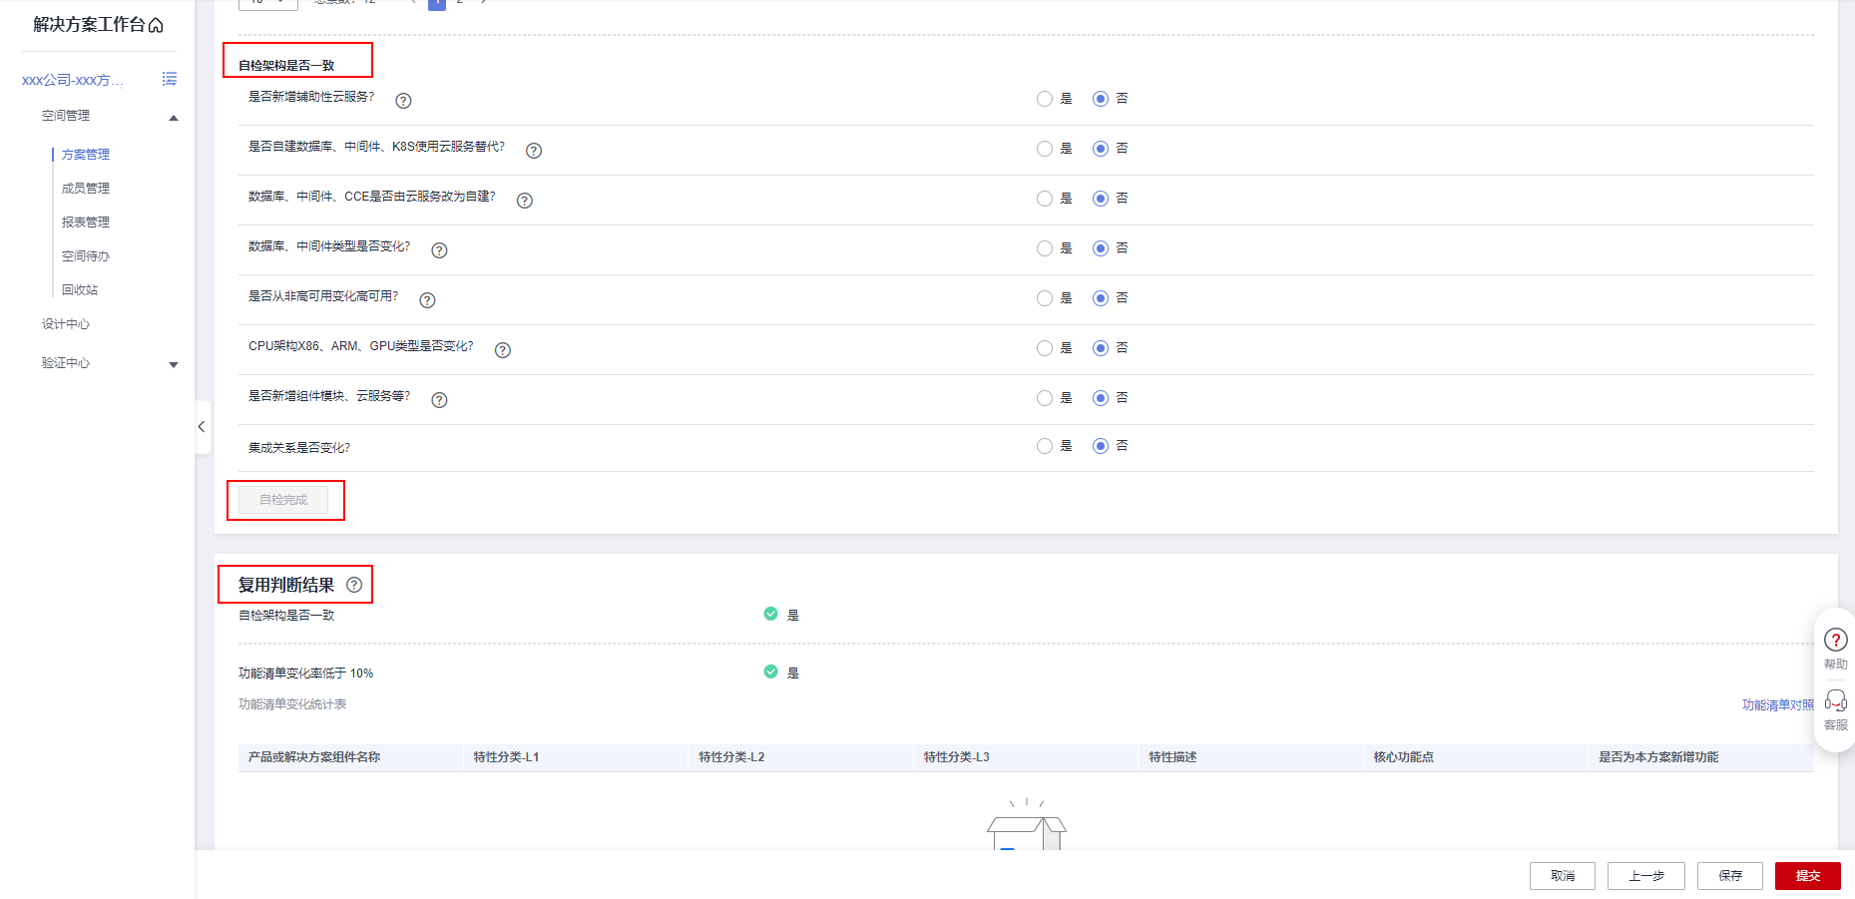
Task: Collapse the 空间管理 section arrow
Action: click(174, 118)
